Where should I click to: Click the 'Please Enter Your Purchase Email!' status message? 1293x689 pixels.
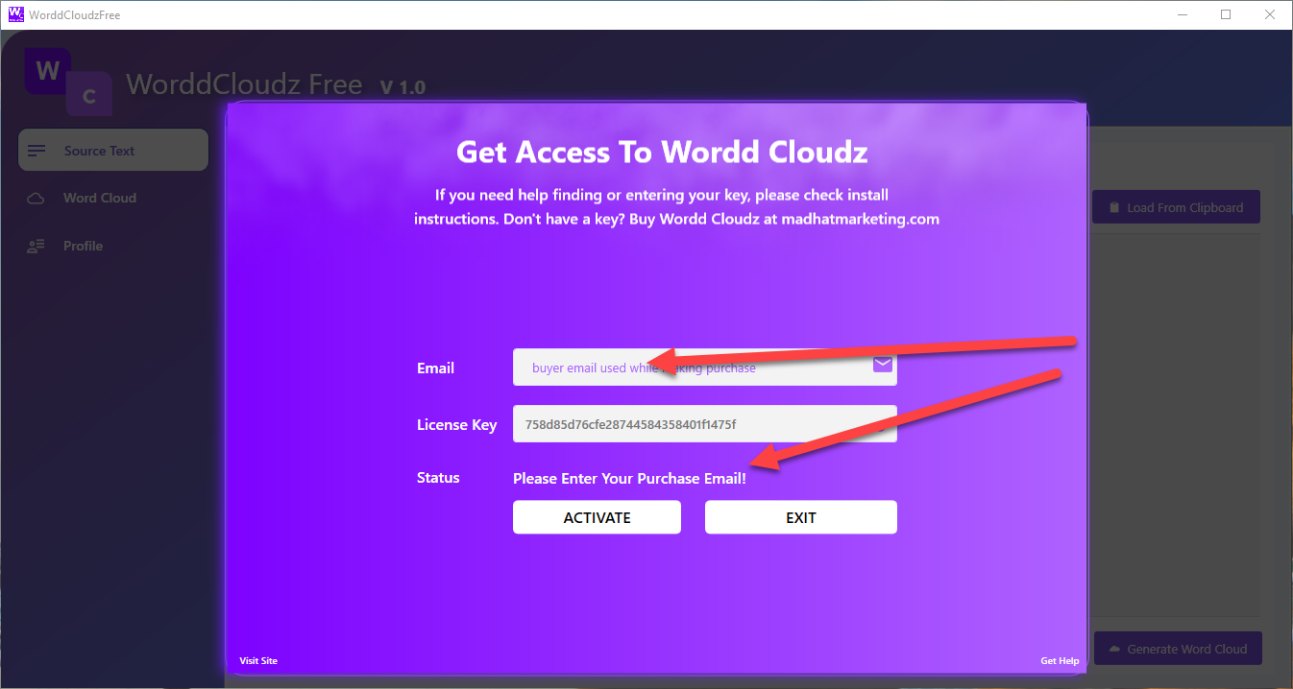point(629,478)
